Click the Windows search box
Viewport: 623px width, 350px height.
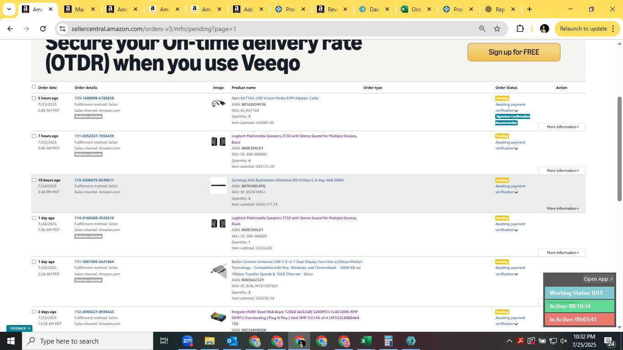88,341
